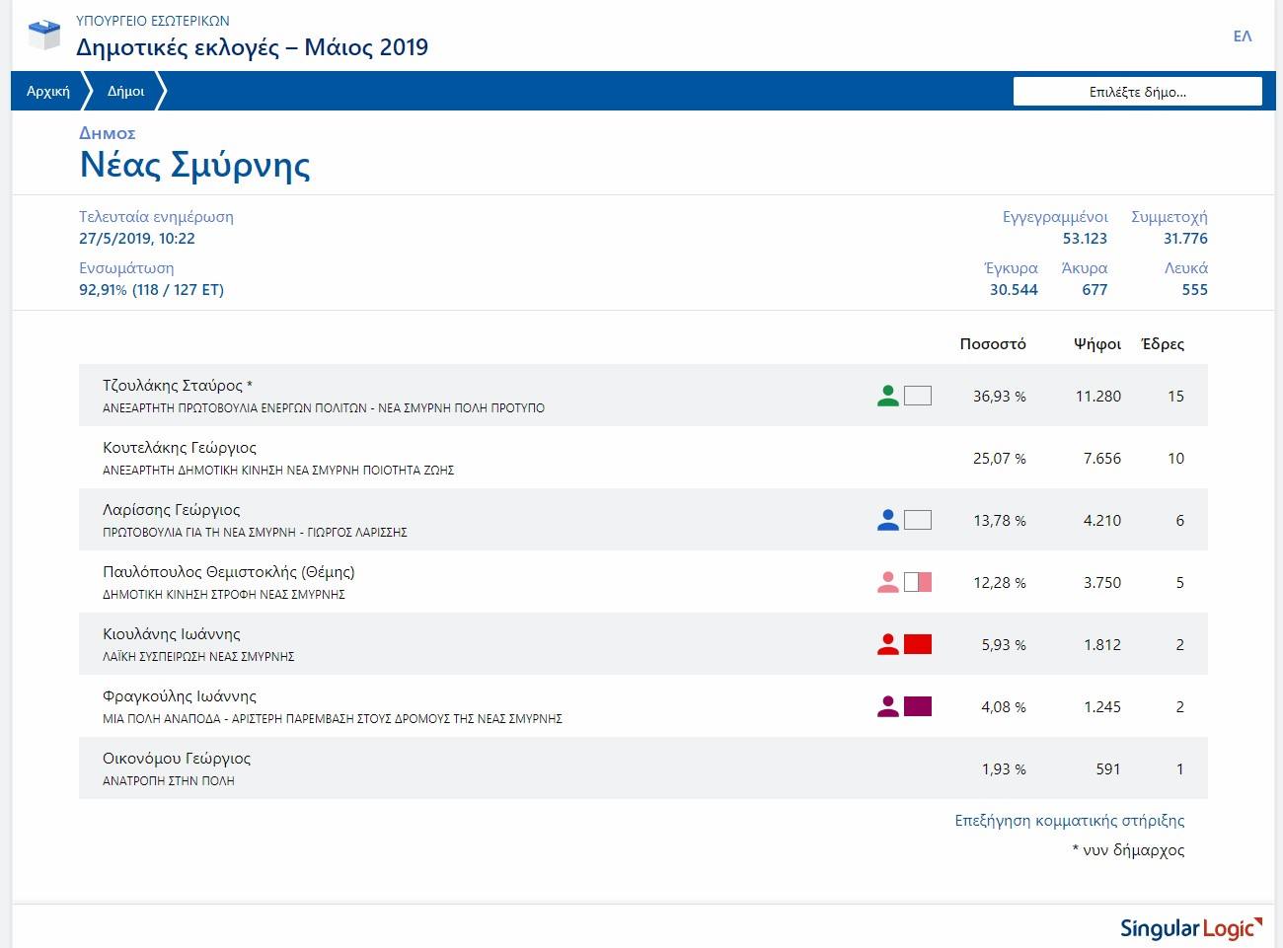Click green person icon for Τζουλάκης Σταύρος
Screen dimensions: 1283x948
887,396
